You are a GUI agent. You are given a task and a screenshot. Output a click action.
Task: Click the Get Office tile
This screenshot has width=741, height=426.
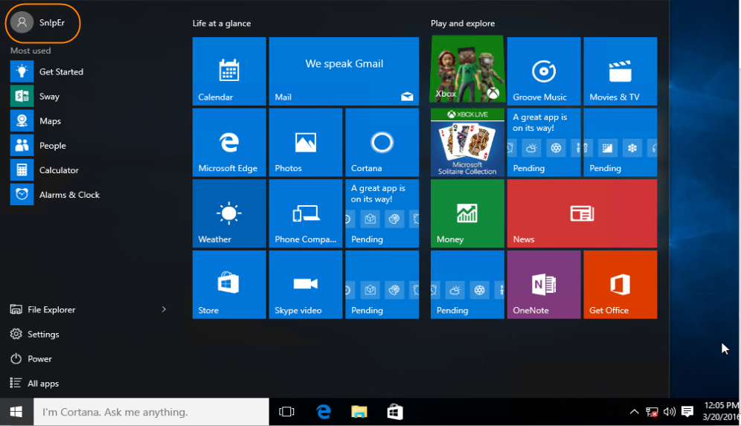[x=620, y=285]
